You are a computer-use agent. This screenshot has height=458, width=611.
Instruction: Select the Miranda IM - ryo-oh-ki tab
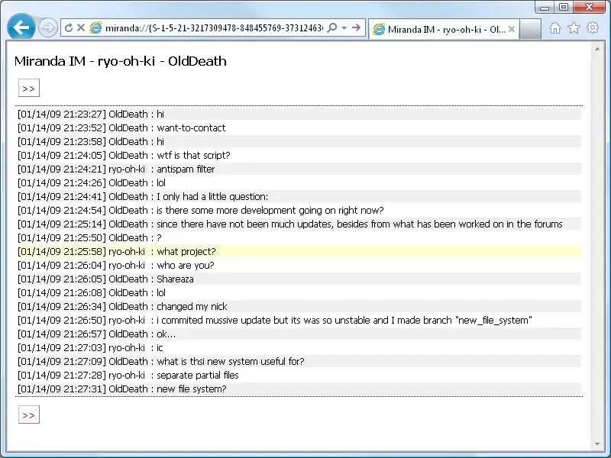[444, 29]
